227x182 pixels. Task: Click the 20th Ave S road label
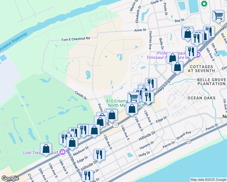pyautogui.click(x=43, y=174)
